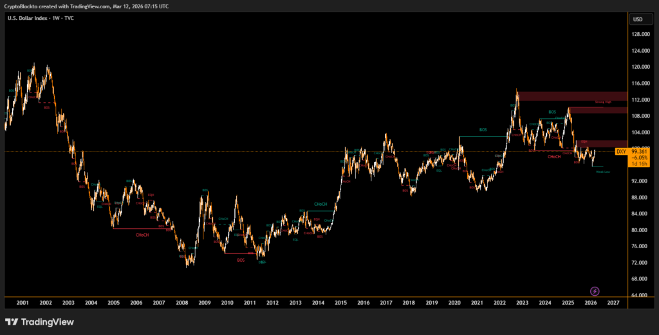Click the 2001 label on the time axis
Screen dimensions: 659x335
pos(23,302)
